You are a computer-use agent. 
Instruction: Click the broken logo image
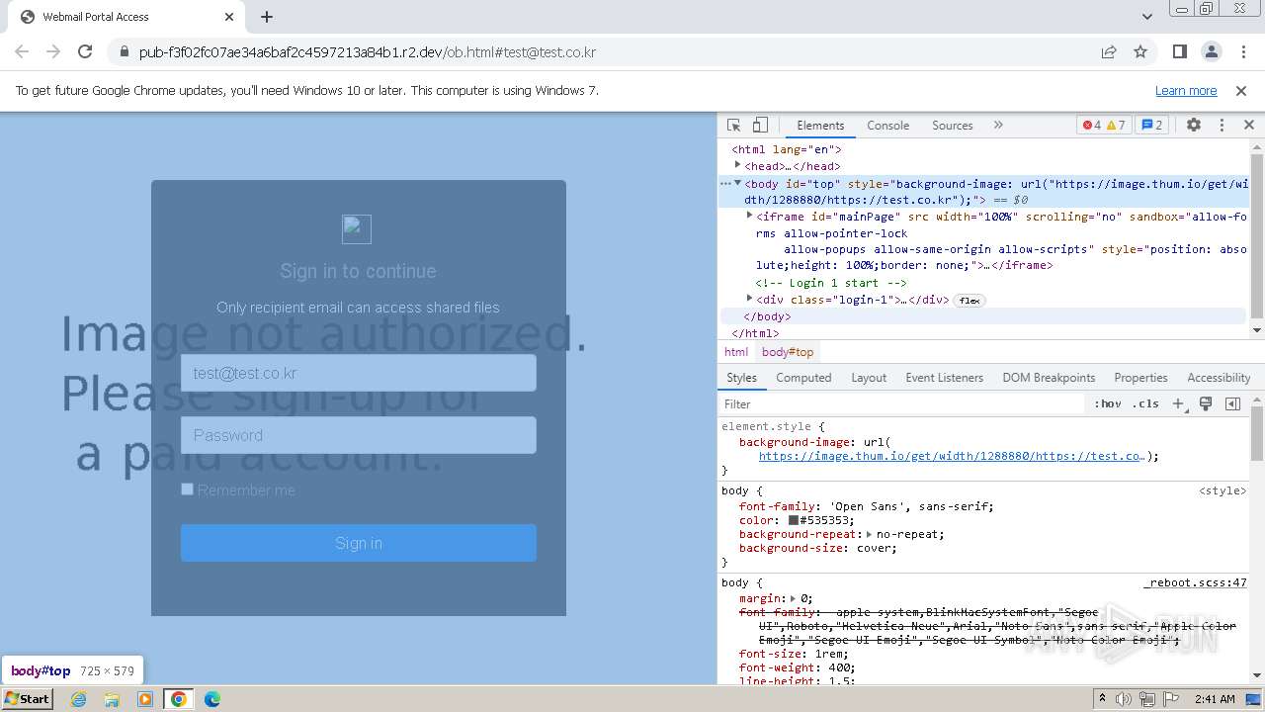click(357, 229)
